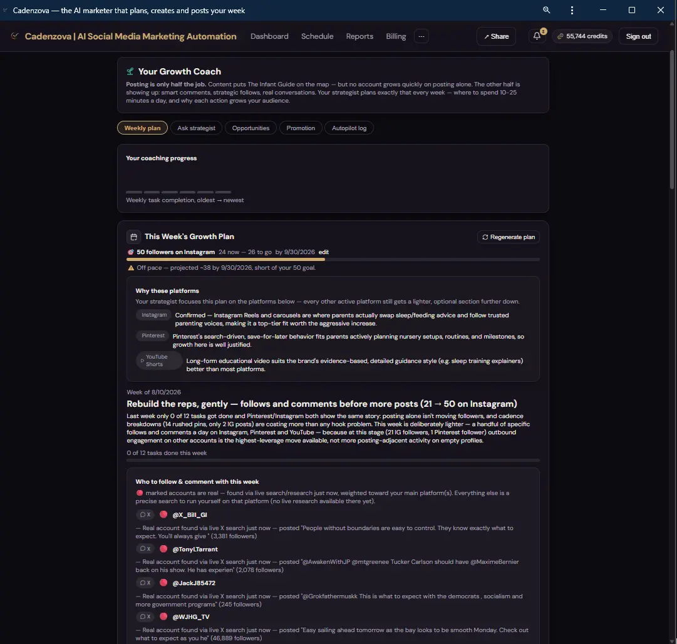Select the Weekly plan tab

pos(143,128)
